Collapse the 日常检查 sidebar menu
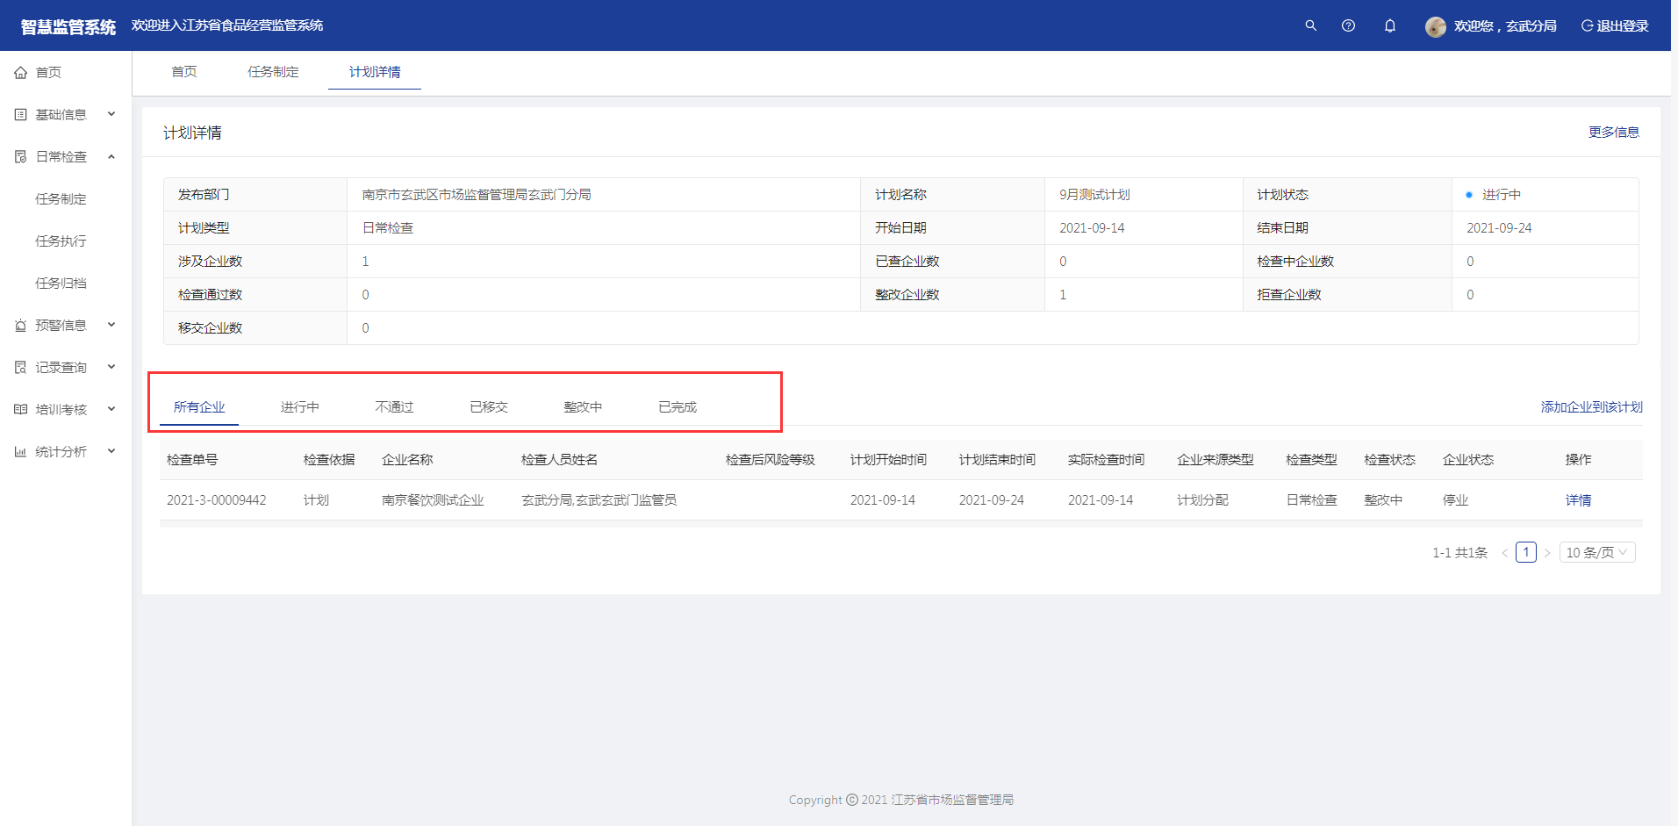Screen dimensions: 1678x826 point(111,156)
